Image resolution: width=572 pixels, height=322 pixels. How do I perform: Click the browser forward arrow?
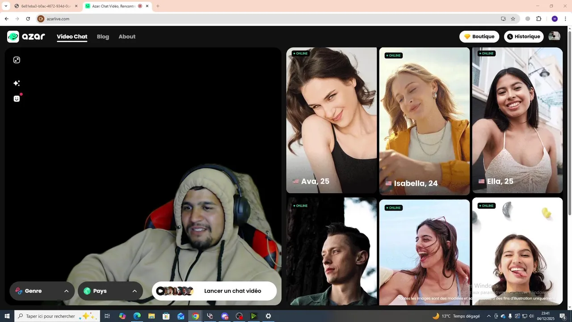pos(17,19)
